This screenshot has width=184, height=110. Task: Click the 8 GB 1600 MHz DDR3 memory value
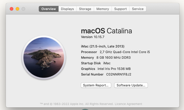(114, 58)
